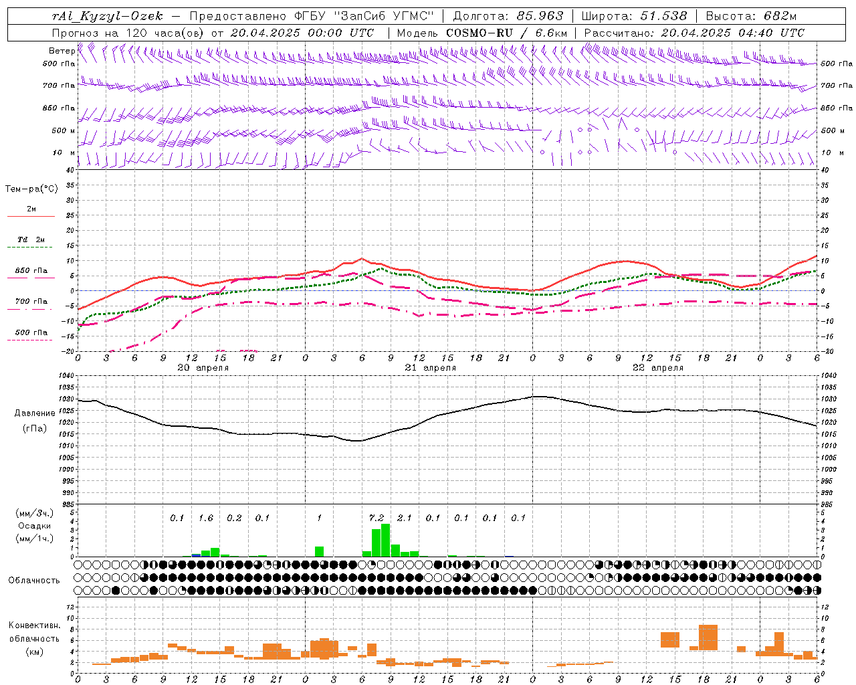Click the (мм/1ч.) units label
This screenshot has height=685, width=856.
pyautogui.click(x=35, y=539)
